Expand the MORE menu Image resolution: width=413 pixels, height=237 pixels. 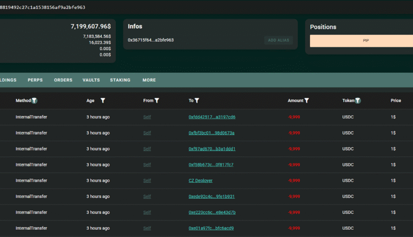(x=149, y=80)
